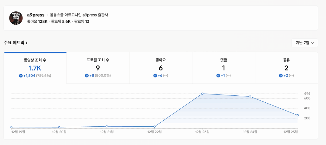The width and height of the screenshot is (326, 145).
Task: Click the up-arrow icon under 프로필 조회 수
Action: point(87,76)
